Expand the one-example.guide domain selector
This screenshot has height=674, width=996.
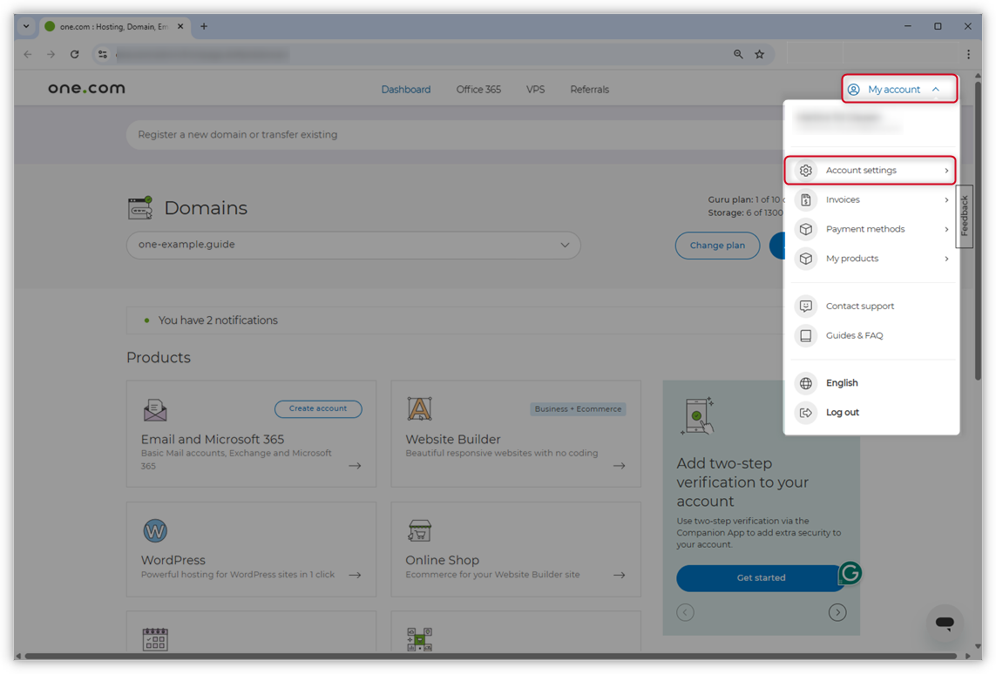pyautogui.click(x=565, y=245)
